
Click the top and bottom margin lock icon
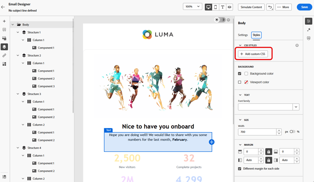pos(268,152)
